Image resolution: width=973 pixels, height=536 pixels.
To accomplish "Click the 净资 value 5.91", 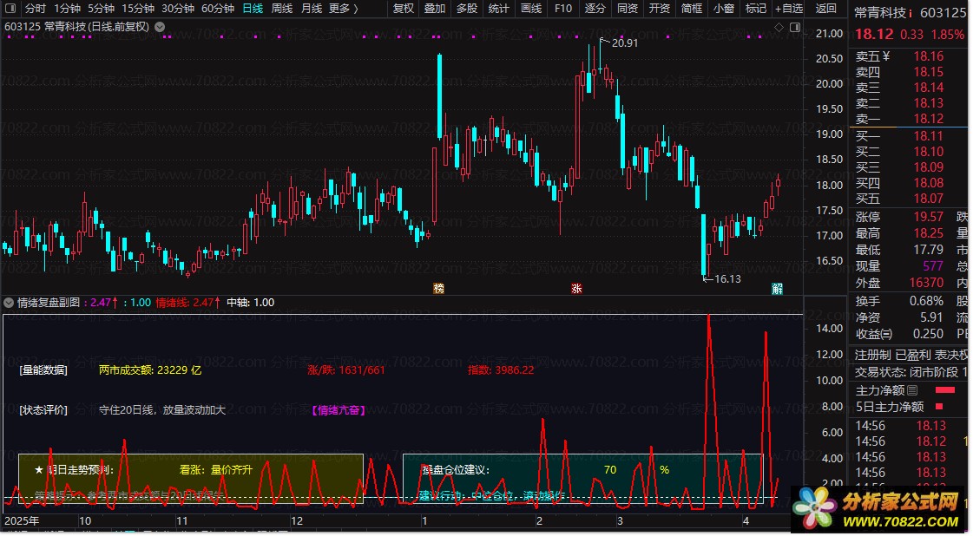I will click(x=931, y=317).
